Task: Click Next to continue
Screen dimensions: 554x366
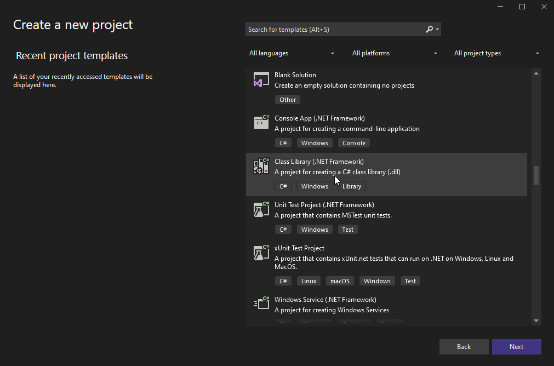Action: click(x=517, y=347)
